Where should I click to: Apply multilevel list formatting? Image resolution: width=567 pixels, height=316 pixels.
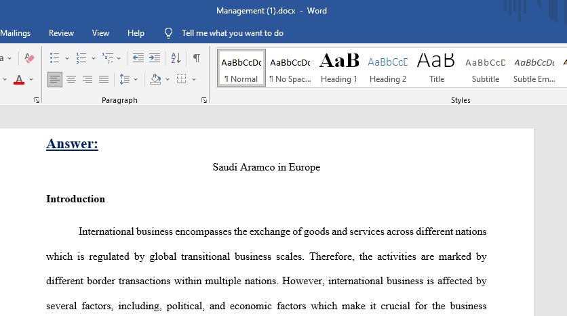tap(108, 58)
